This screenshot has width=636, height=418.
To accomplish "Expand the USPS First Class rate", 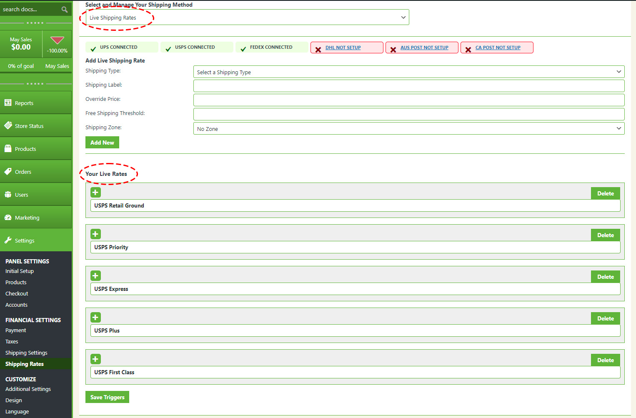I will 95,359.
